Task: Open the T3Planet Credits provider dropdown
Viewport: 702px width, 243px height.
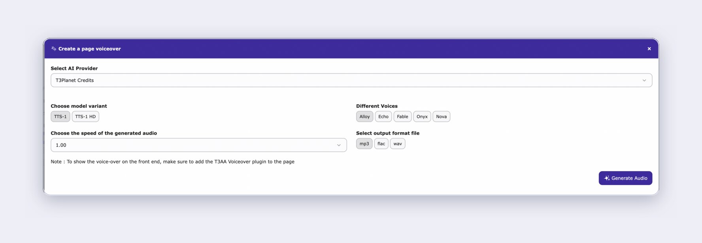Action: tap(351, 80)
